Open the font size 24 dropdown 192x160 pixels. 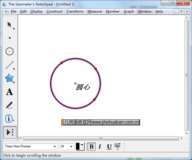(71, 146)
